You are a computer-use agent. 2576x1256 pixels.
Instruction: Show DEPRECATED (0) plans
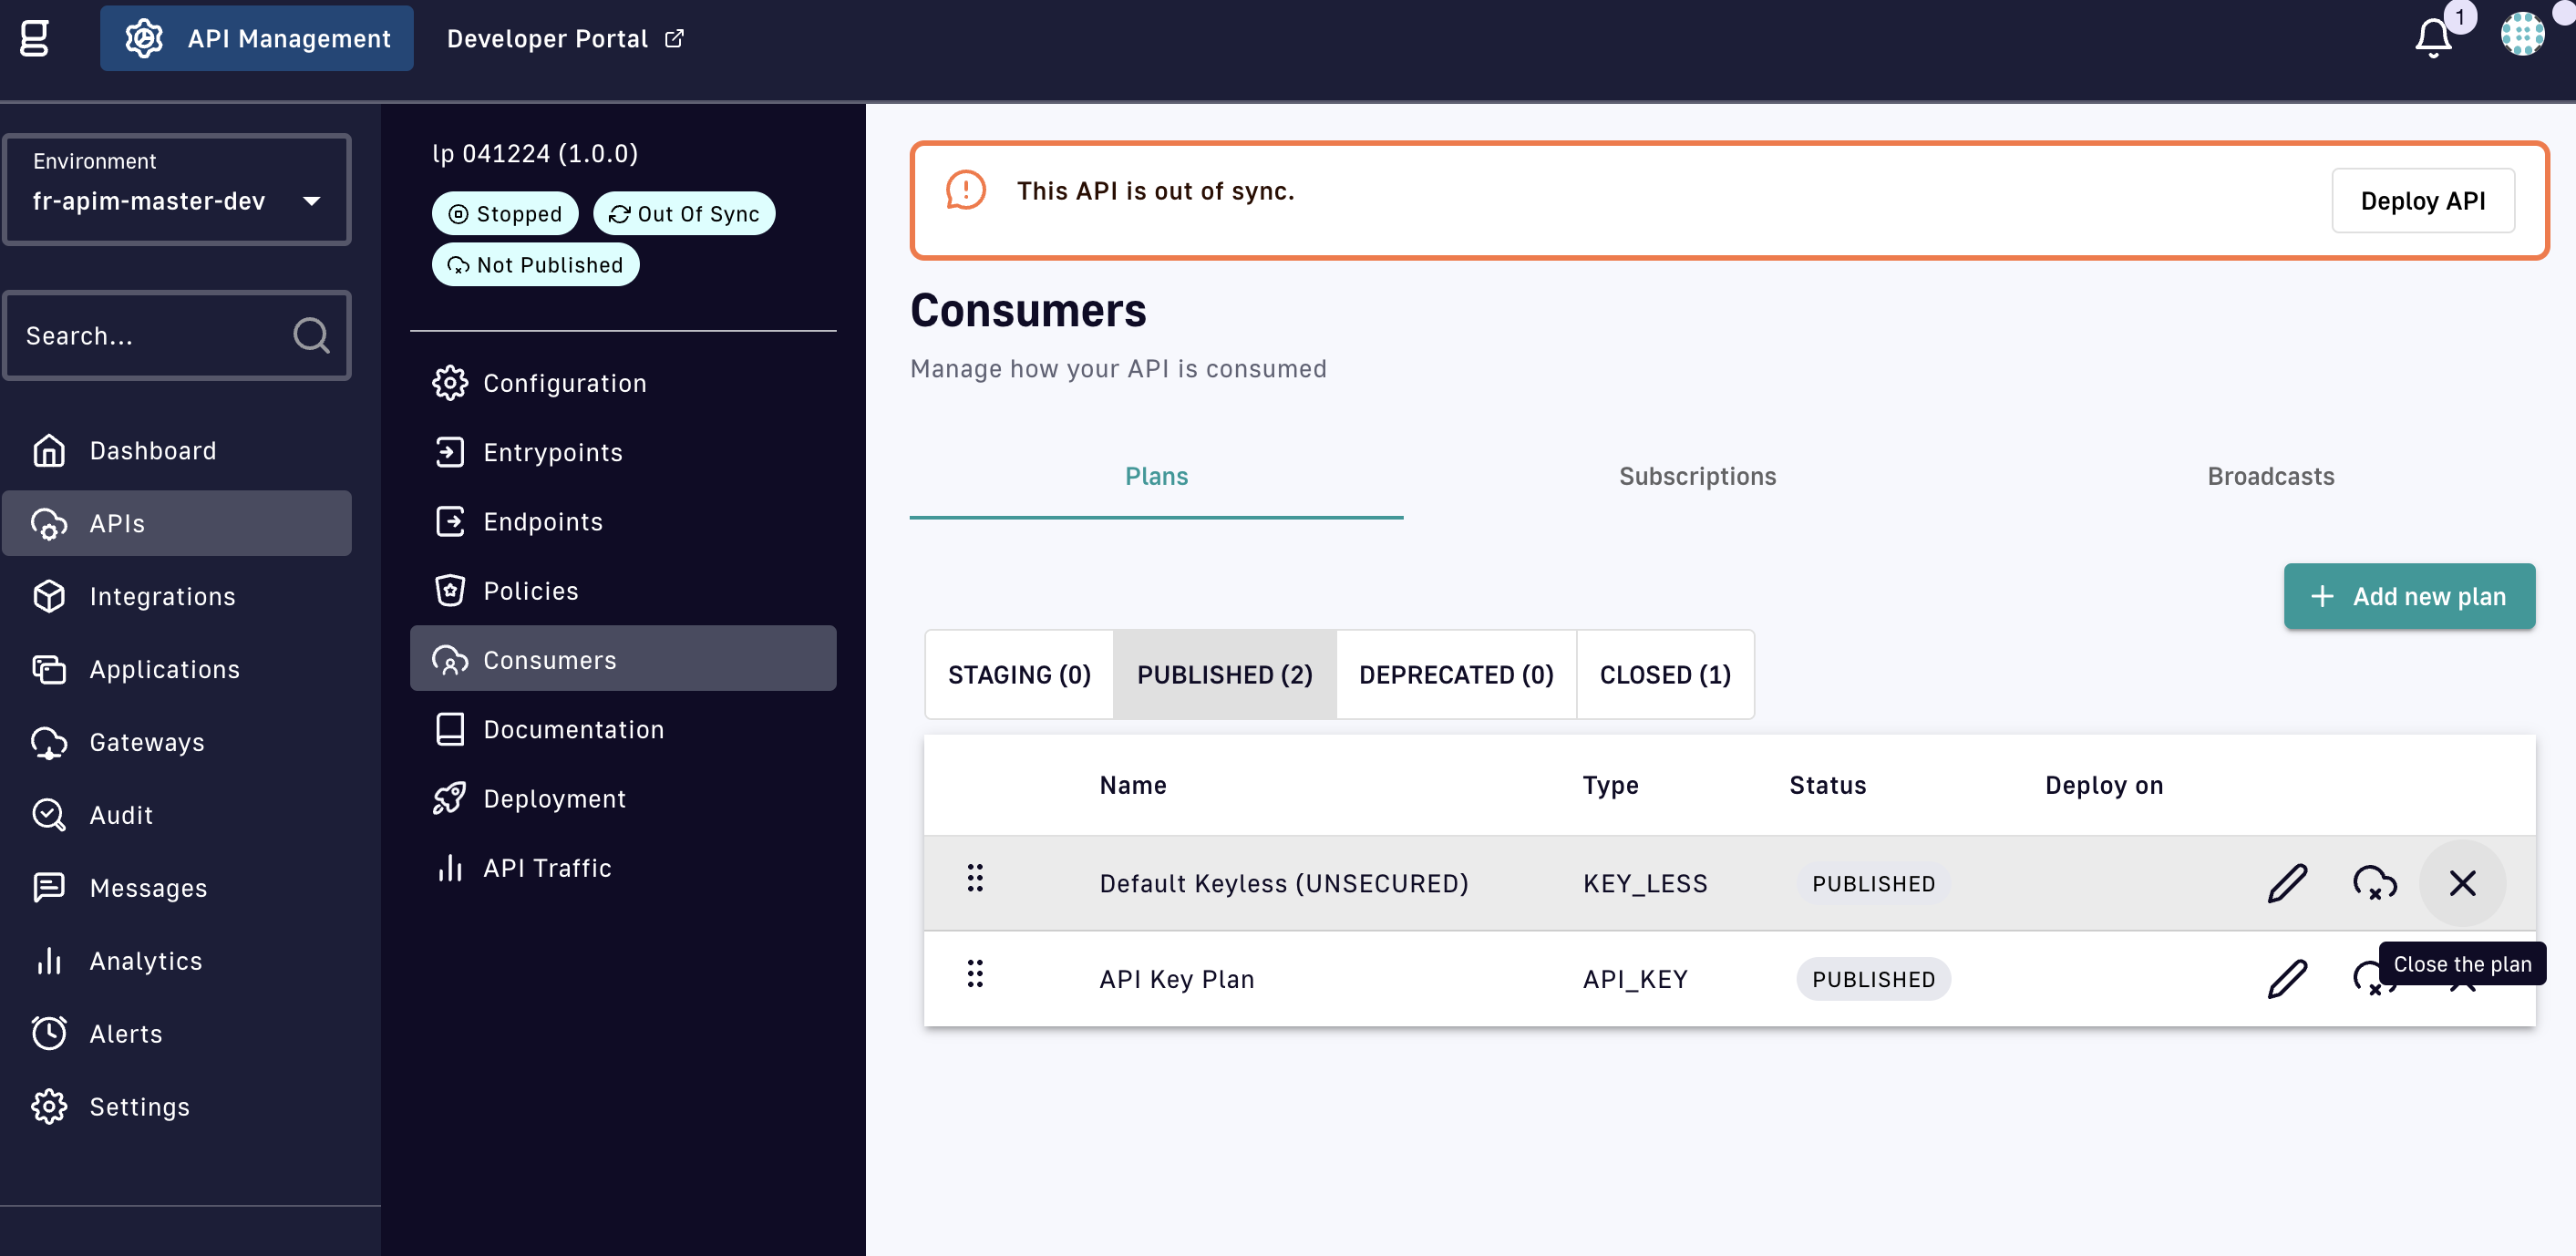tap(1456, 675)
